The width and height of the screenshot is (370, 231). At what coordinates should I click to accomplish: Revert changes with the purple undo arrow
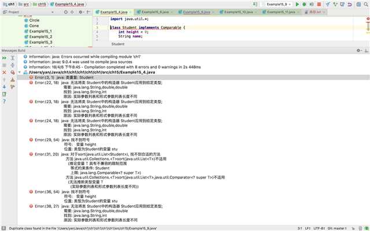pos(350,4)
